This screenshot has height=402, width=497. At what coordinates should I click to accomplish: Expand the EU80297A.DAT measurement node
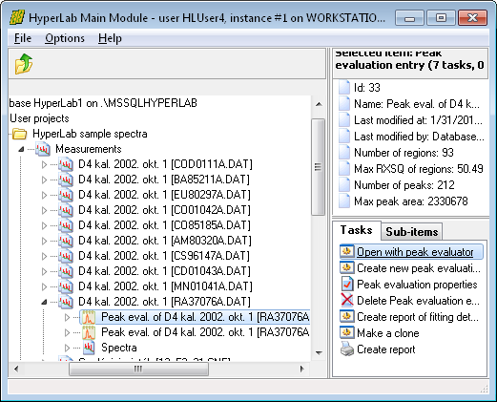pos(44,195)
